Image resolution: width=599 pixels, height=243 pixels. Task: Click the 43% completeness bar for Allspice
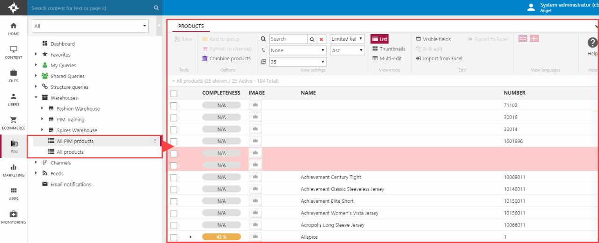coord(221,237)
